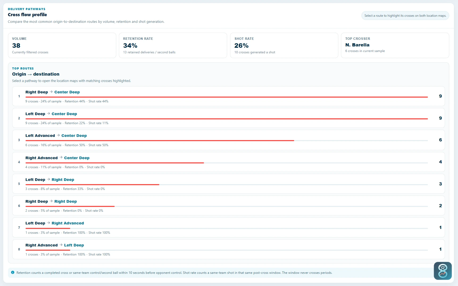The image size is (458, 286).
Task: Click the red bar of Left Deep to Right Deep
Action: [x=92, y=184]
